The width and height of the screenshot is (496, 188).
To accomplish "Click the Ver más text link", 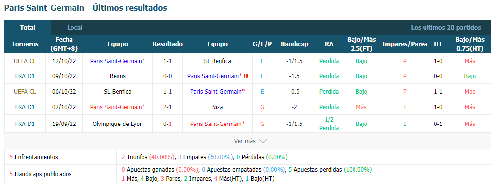I will [x=244, y=141].
